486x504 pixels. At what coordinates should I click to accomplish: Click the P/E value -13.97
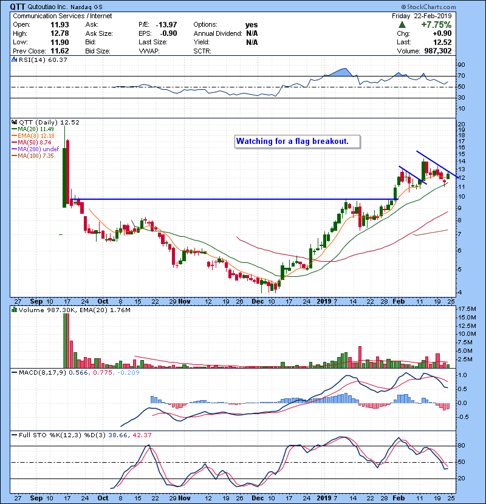166,25
